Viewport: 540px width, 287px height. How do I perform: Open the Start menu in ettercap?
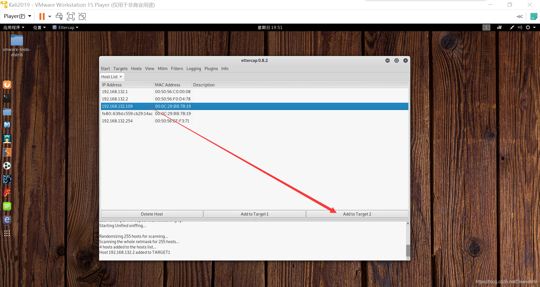point(105,69)
